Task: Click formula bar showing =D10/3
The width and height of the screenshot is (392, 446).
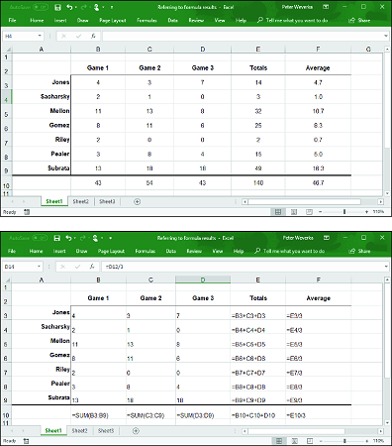Action: coord(244,267)
